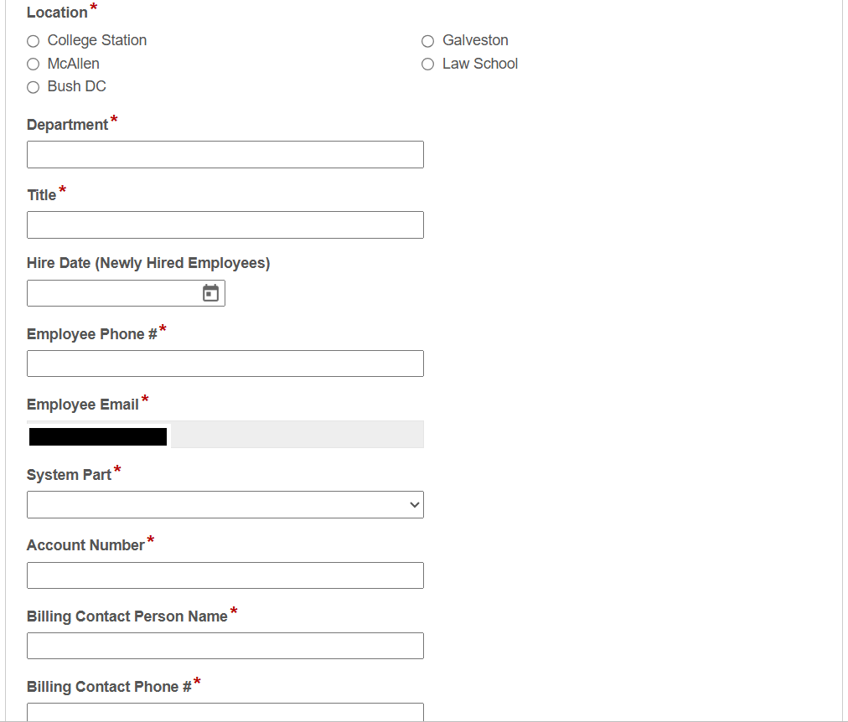Expand the System Part selection list chevron

(x=413, y=504)
